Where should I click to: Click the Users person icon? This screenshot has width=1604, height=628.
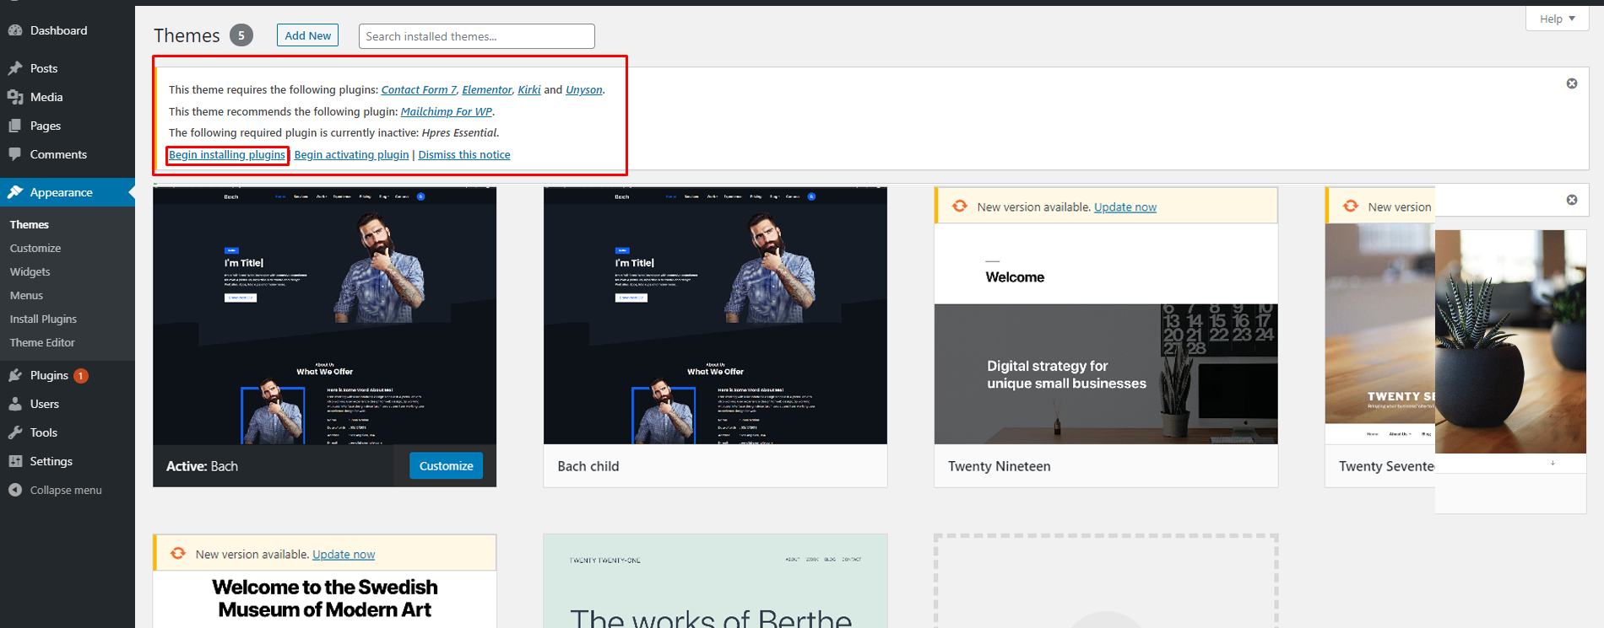coord(15,404)
